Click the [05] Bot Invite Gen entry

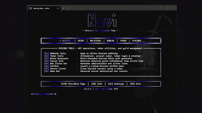tap(56, 64)
